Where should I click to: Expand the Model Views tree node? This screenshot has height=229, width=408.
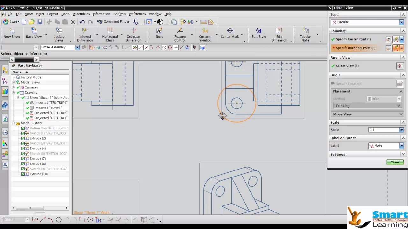(13, 82)
